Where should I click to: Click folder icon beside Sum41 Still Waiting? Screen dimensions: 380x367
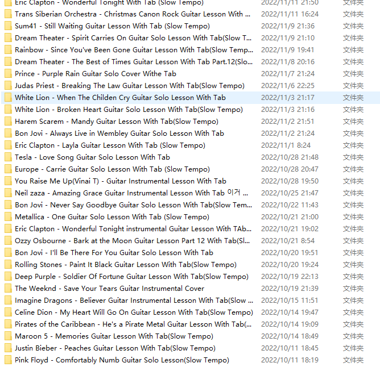coord(8,26)
